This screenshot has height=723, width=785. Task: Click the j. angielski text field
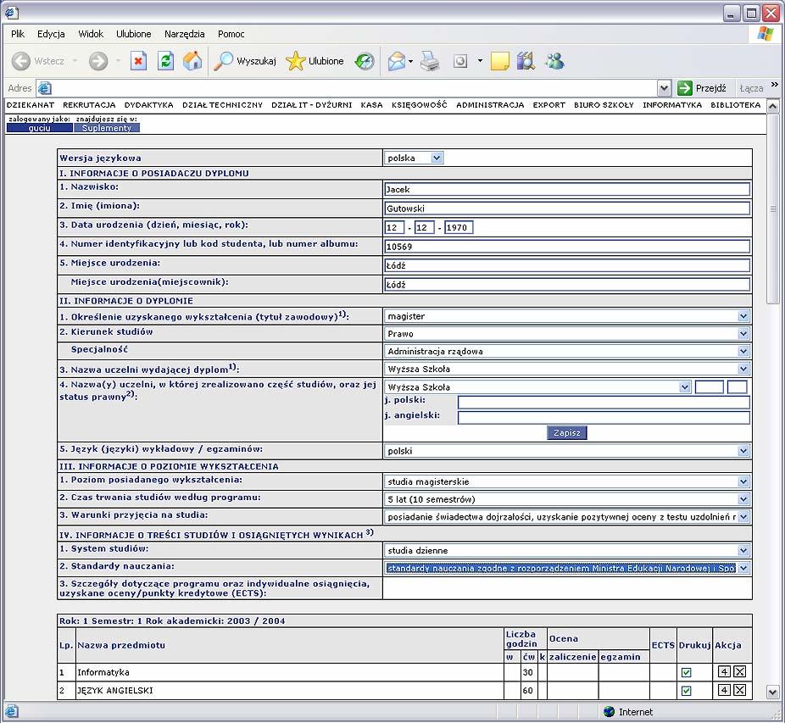[604, 418]
